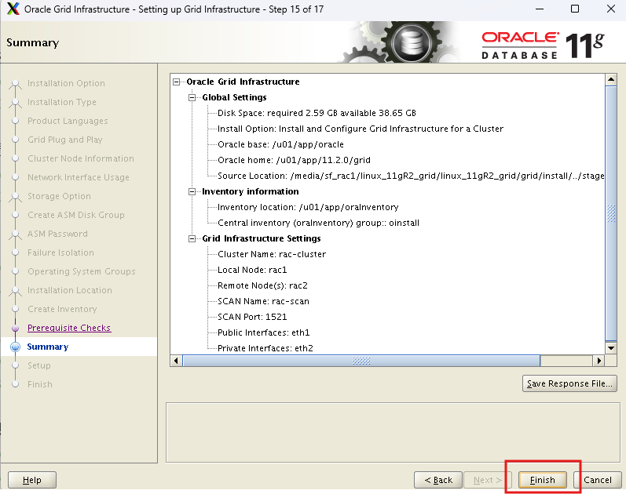
Task: Click Save Response File button
Action: (x=569, y=383)
